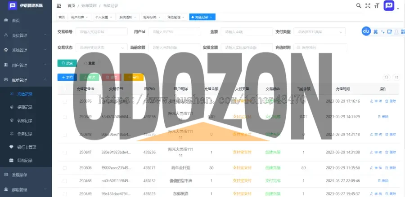Expand the 系统管理 sidebar menu

(26, 50)
